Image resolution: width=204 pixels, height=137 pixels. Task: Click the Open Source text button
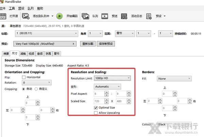pos(14,16)
